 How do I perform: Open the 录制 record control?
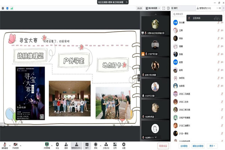[96, 144]
